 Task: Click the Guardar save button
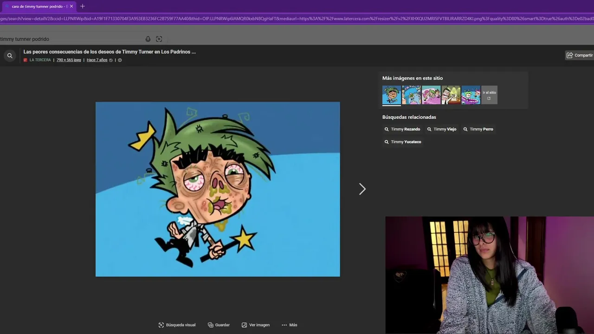point(219,325)
